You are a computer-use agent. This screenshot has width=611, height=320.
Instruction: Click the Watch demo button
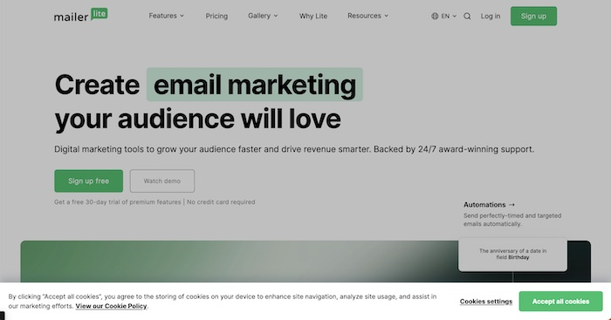click(x=162, y=180)
